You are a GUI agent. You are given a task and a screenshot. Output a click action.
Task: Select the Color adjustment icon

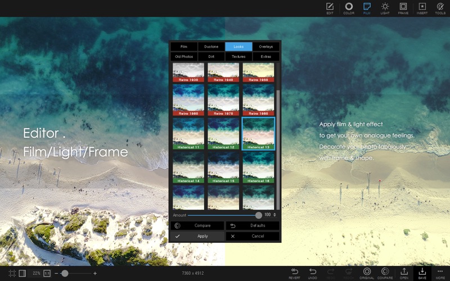tap(349, 8)
